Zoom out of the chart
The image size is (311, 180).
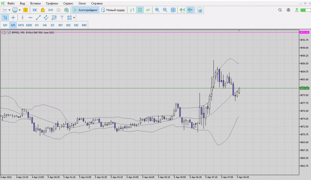pos(165,10)
